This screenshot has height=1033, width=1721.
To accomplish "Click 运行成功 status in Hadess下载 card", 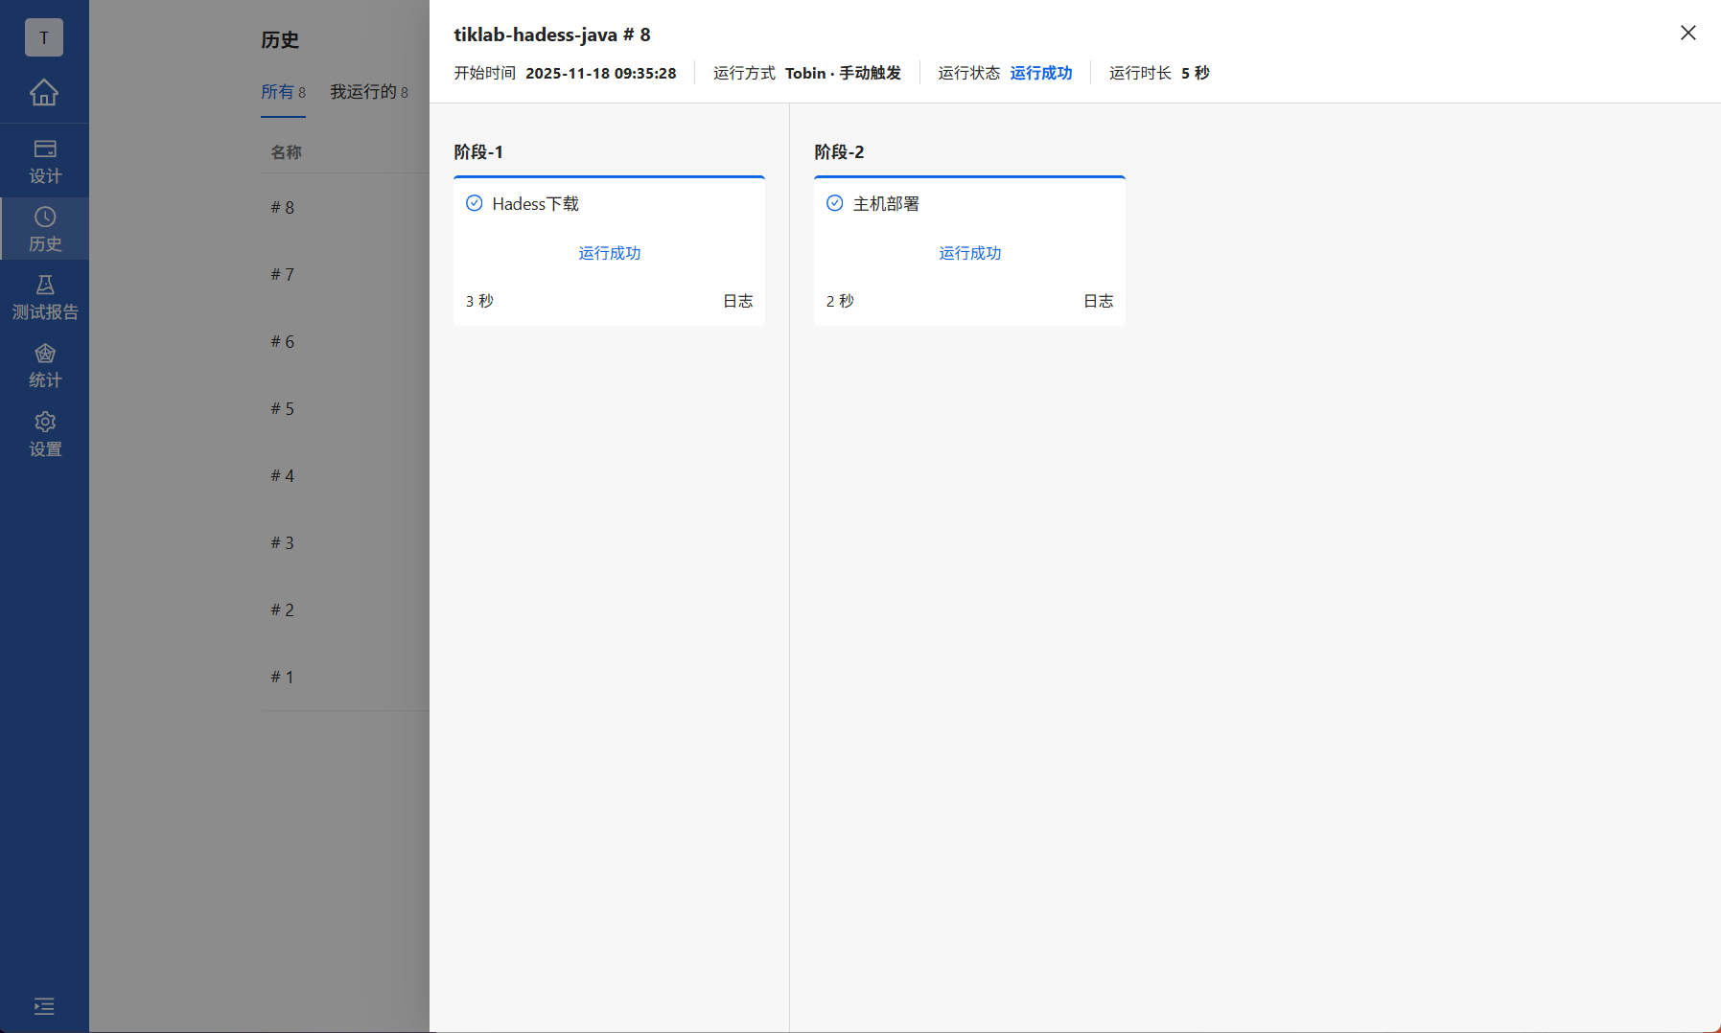I will 610,253.
